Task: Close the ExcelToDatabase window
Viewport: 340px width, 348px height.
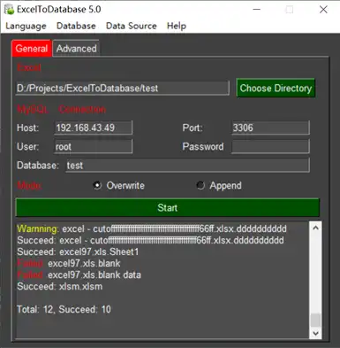Action: pyautogui.click(x=323, y=10)
